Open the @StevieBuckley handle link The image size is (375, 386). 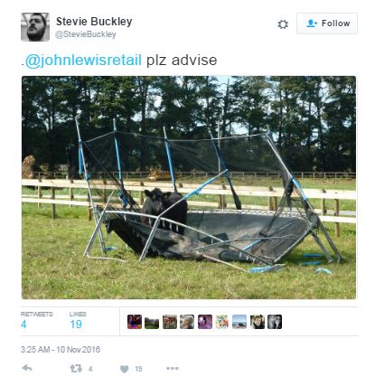pos(86,34)
